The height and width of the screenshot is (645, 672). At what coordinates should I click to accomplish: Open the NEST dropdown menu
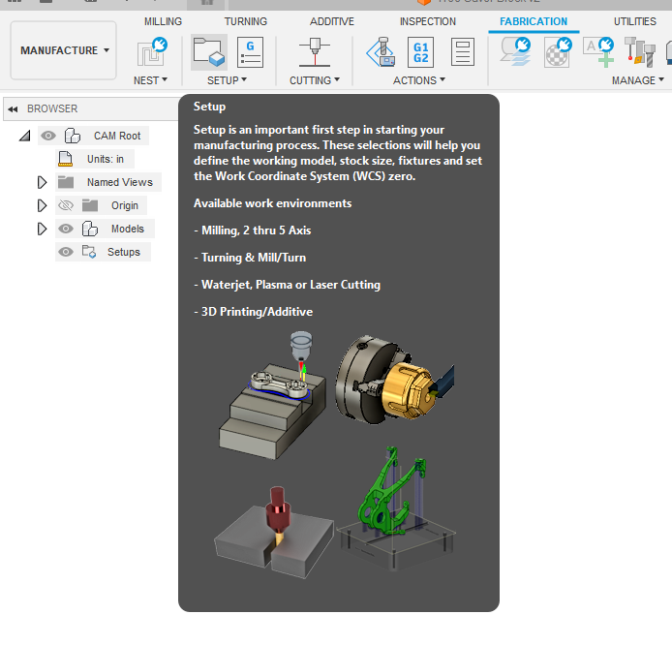click(150, 80)
